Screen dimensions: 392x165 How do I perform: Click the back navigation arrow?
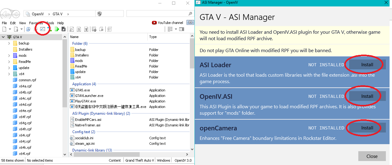(6, 14)
